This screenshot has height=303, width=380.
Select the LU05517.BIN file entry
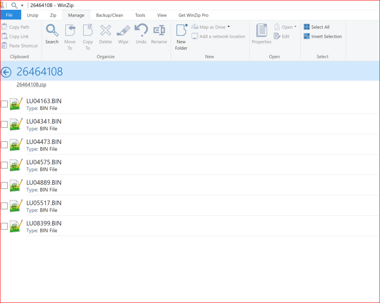click(44, 203)
